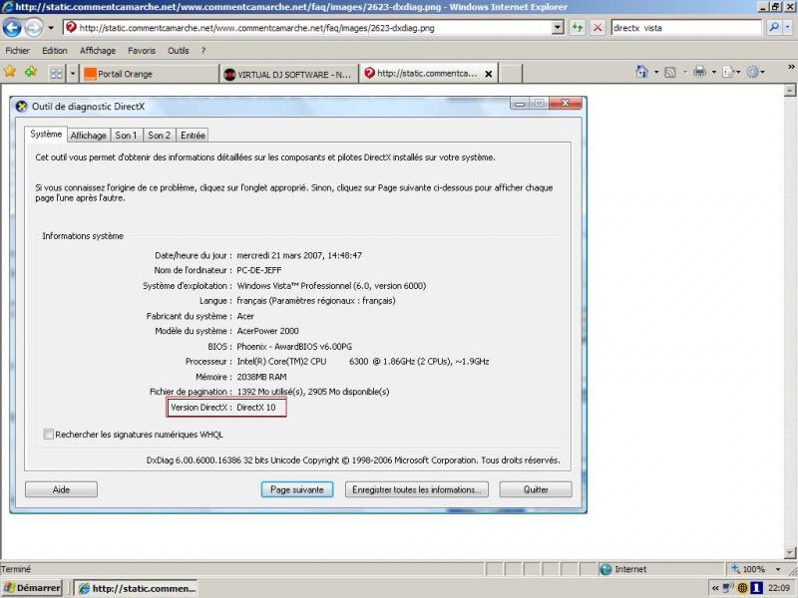Click the network connection tray icon

click(728, 588)
